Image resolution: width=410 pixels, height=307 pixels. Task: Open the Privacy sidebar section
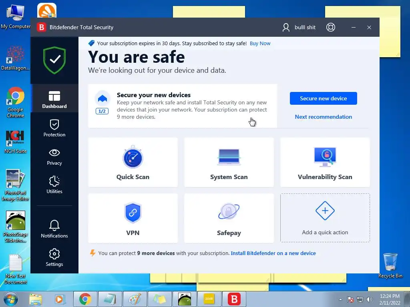point(54,157)
